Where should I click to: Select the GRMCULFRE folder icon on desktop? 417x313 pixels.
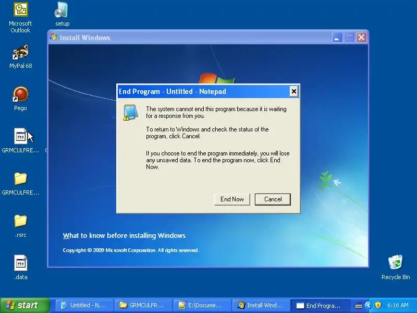point(20,184)
